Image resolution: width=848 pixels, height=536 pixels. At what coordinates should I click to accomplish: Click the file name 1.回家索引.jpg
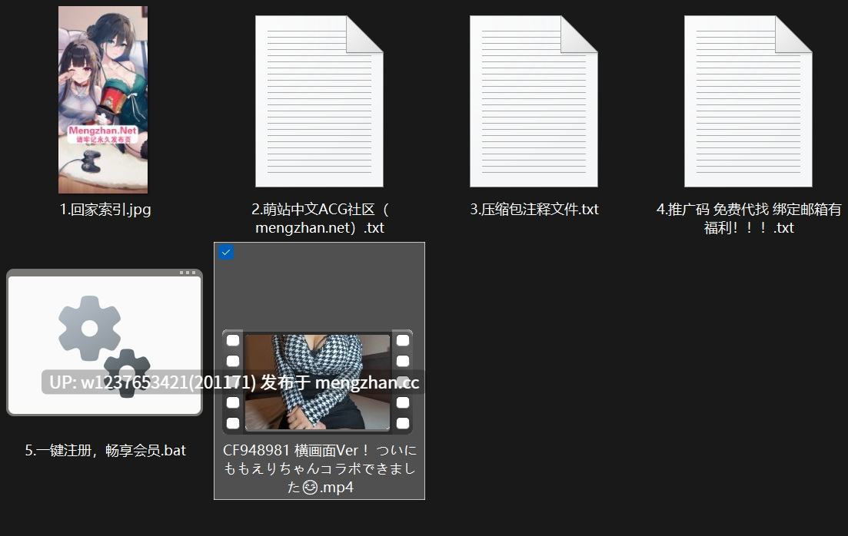[105, 209]
